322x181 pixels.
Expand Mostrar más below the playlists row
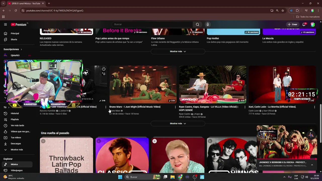[x=178, y=51]
